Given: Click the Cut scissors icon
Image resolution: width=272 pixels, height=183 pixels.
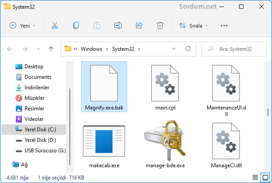Looking at the screenshot, I should 55,26.
